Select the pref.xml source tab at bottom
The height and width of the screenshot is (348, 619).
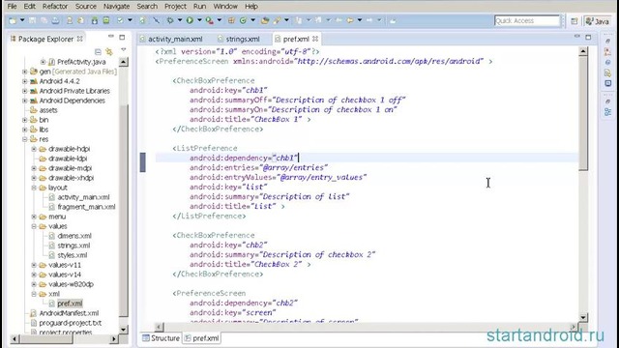[x=202, y=338]
